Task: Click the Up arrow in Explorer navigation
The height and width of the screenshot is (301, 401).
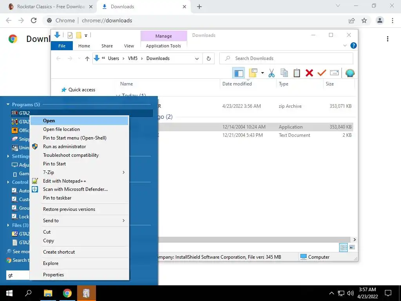Action: coord(87,59)
